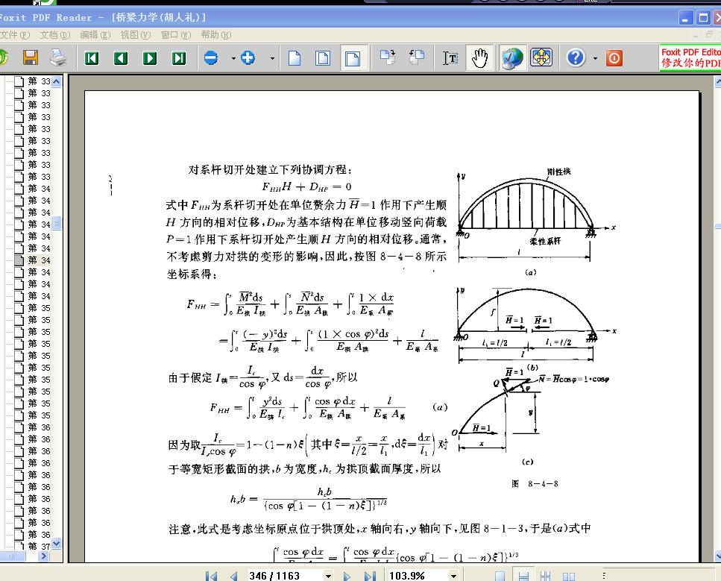The image size is (721, 581).
Task: Expand the Help icon dropdown arrow
Action: click(595, 58)
